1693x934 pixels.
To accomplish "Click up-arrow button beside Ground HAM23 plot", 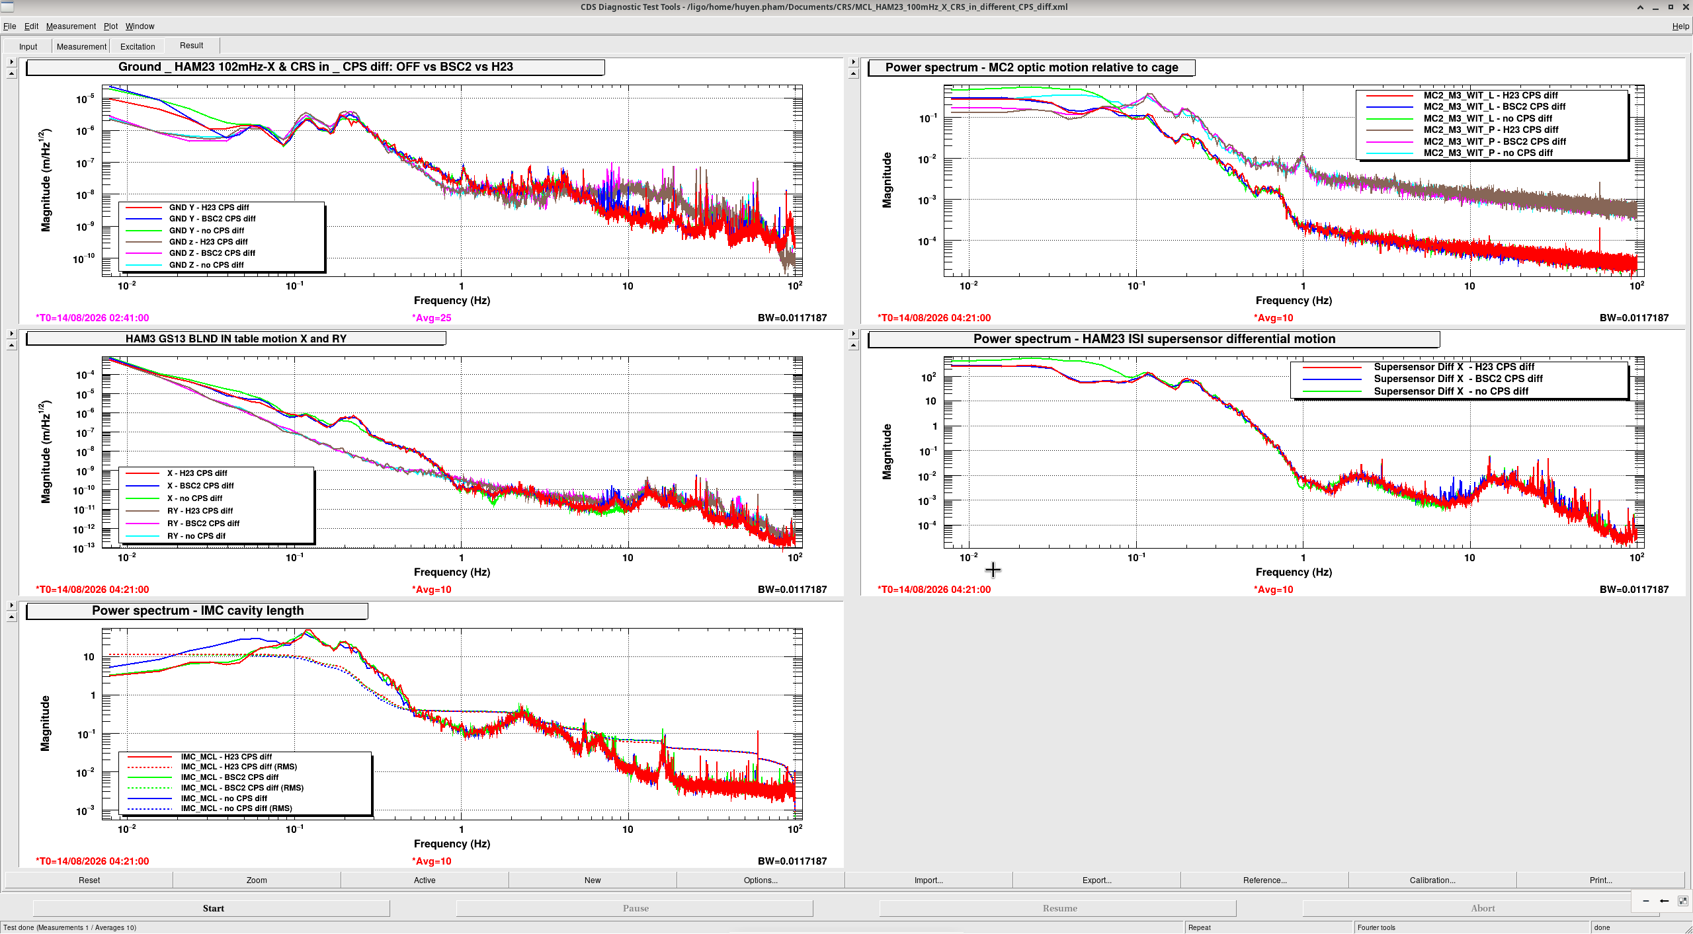I will point(11,73).
